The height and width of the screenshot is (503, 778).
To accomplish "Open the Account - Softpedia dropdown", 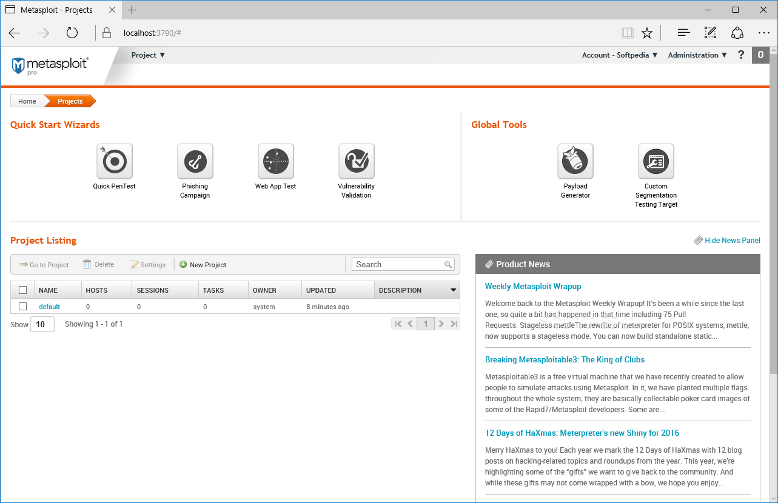I will 620,55.
